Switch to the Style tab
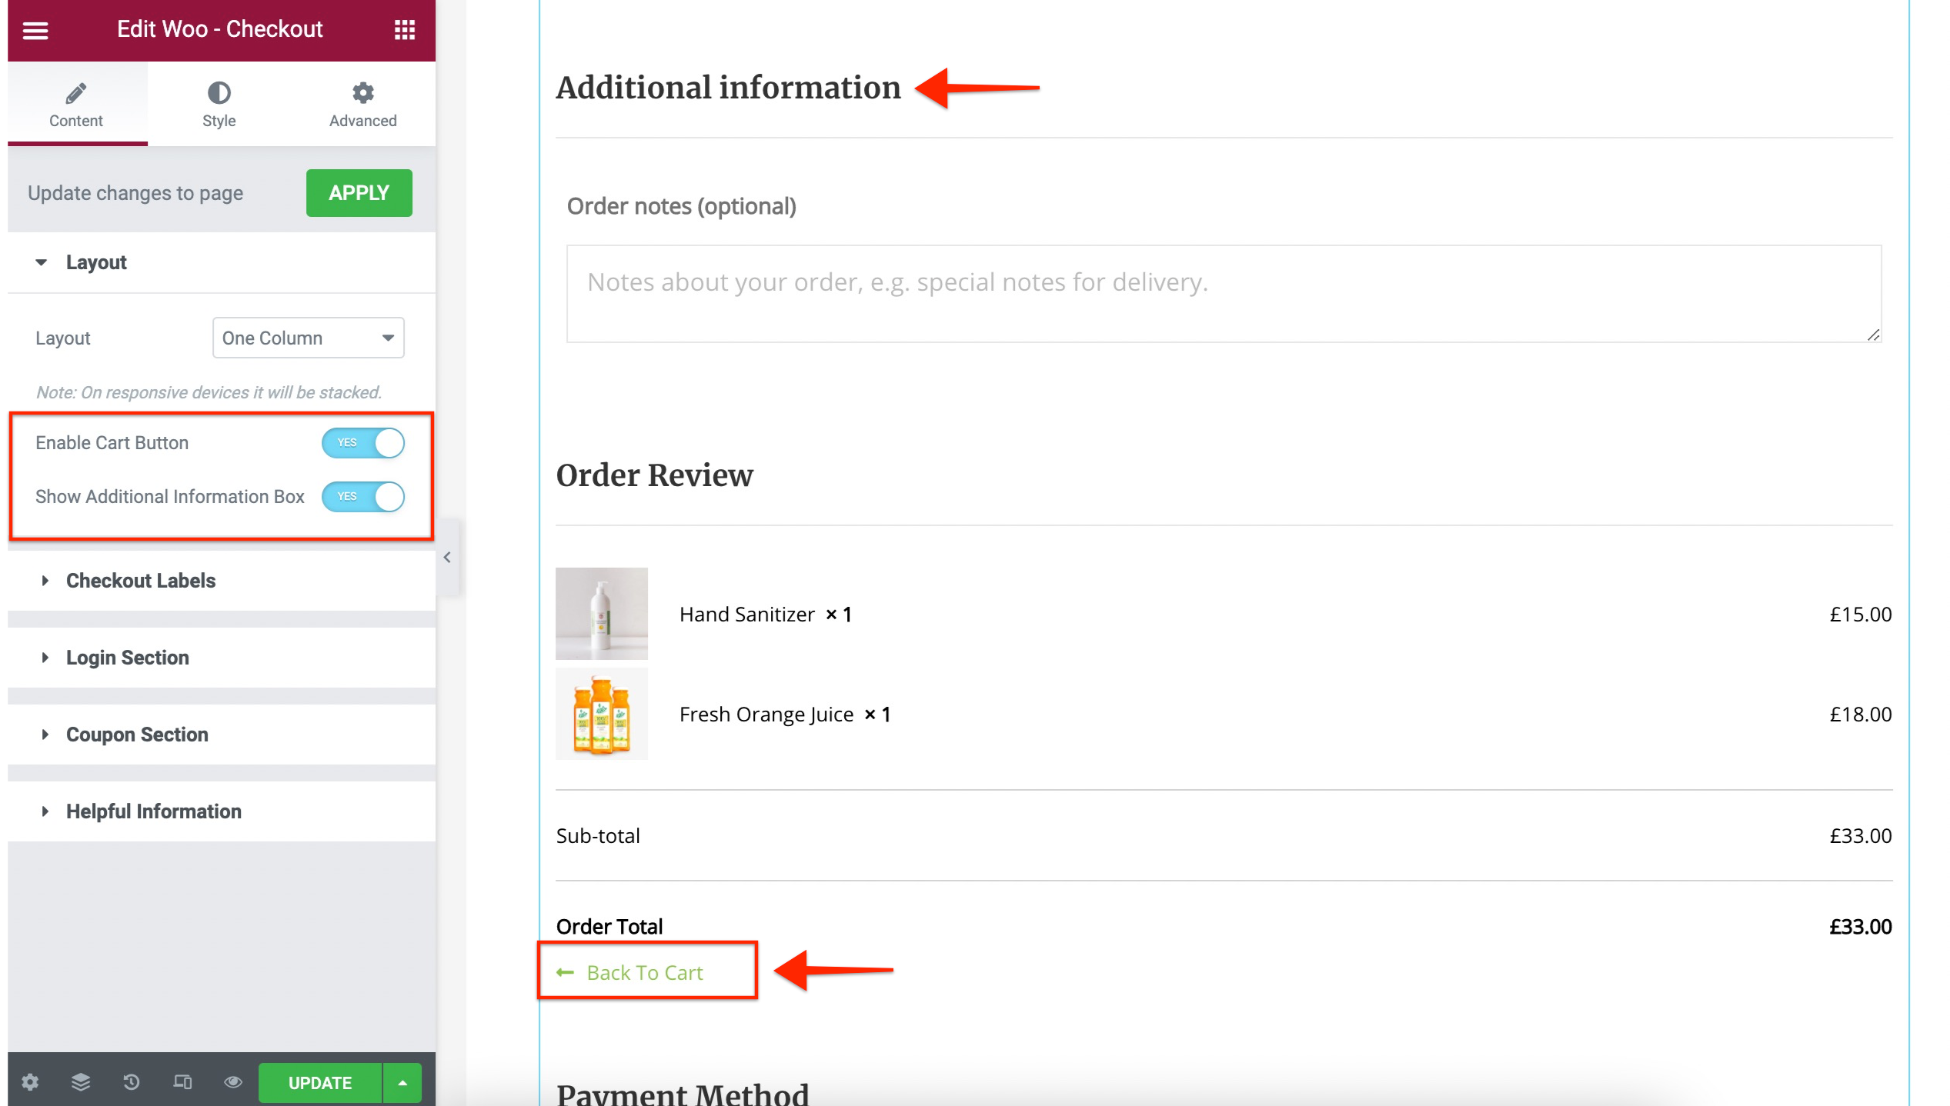Viewport: 1950px width, 1106px height. 219,105
